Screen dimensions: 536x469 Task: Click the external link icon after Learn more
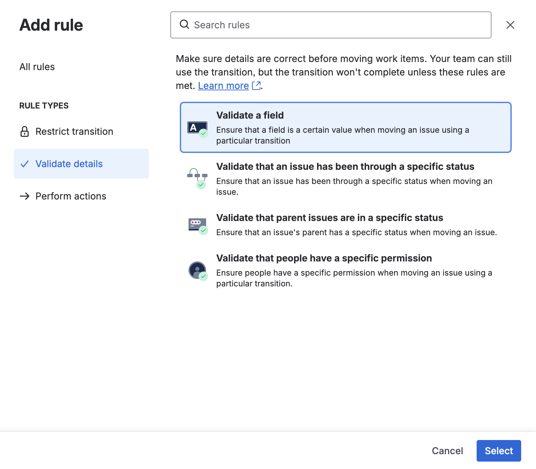(x=256, y=86)
